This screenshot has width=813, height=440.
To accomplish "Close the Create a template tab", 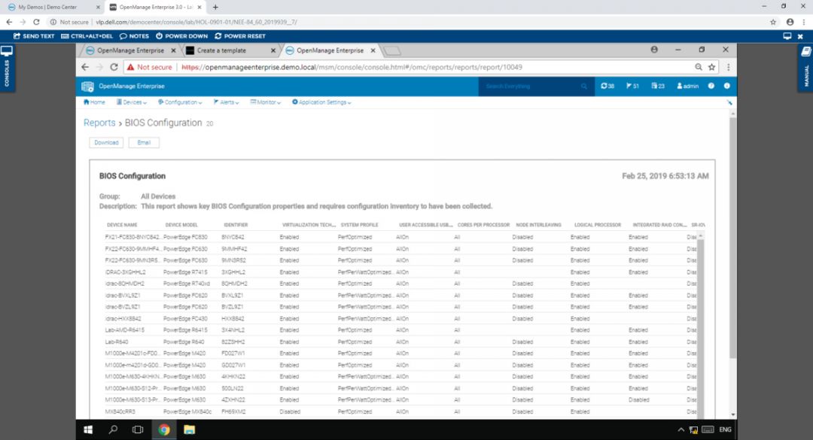I will (273, 51).
